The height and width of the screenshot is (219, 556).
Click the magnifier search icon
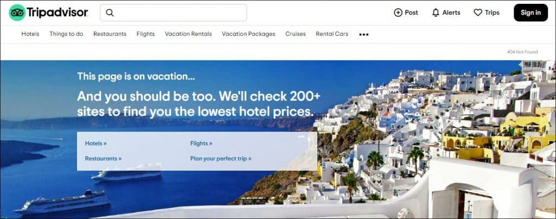pos(110,13)
